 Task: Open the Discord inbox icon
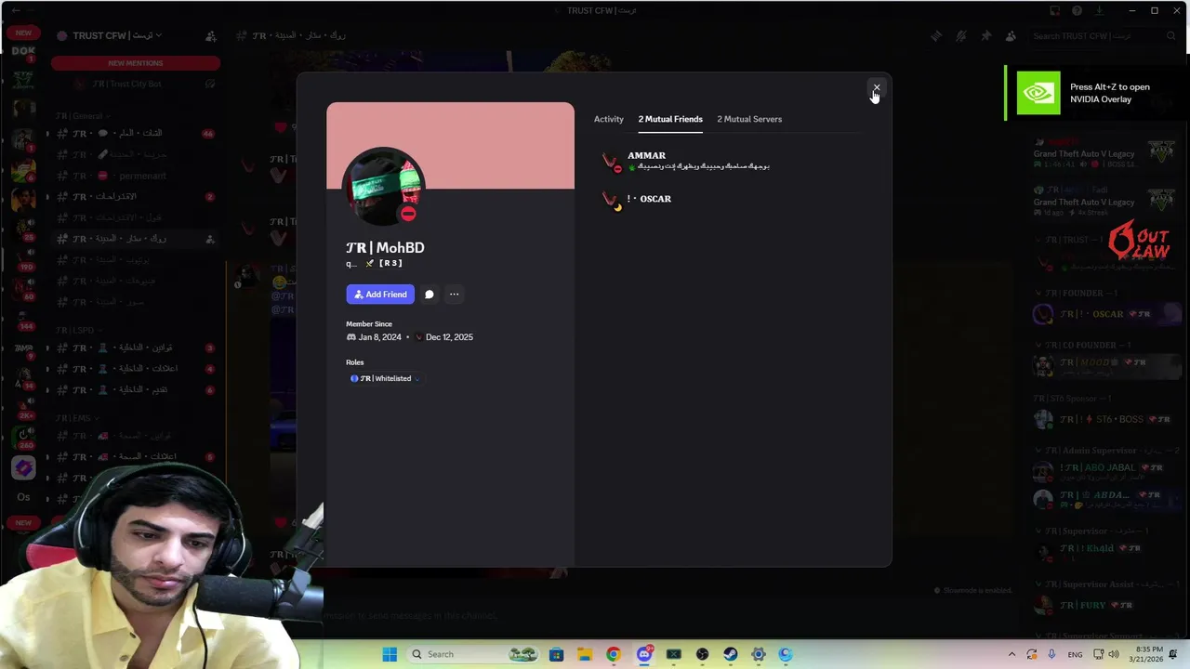(1054, 11)
